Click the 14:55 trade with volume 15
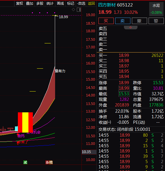Screen dimensions: 165x171 pos(131,146)
